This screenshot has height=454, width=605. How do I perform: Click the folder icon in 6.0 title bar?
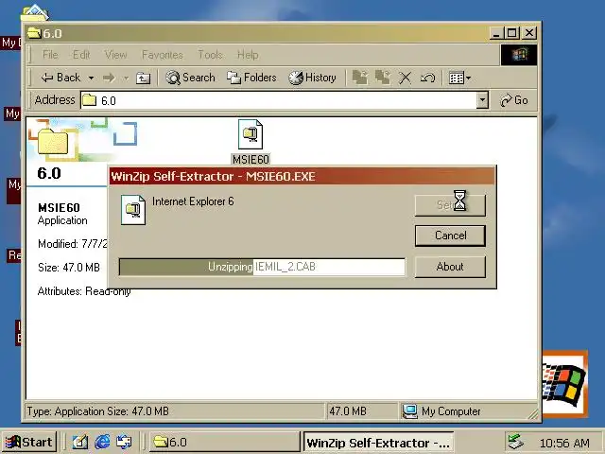point(34,33)
